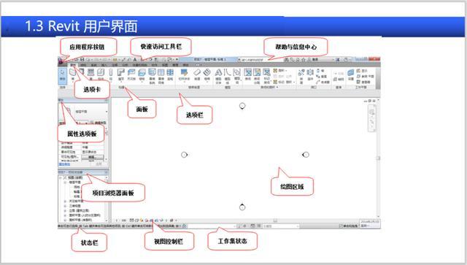Select the Wall tool in the ribbon
This screenshot has width=467, height=265.
(72, 74)
